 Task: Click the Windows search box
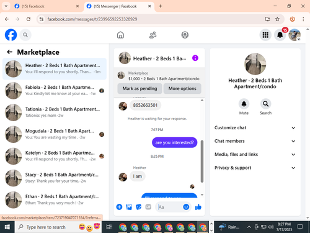tap(58, 227)
